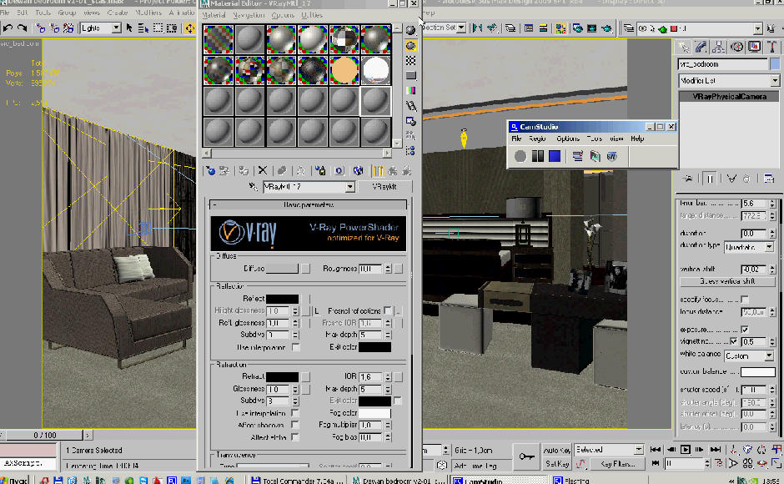Click CamStudio Stop button
This screenshot has height=484, width=784.
(x=555, y=156)
